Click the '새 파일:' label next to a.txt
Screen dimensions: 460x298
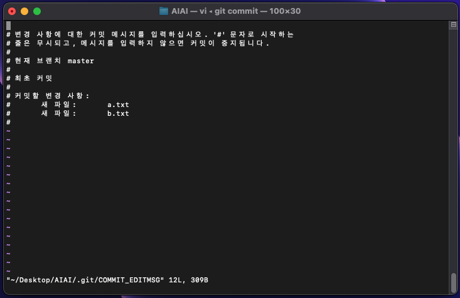pos(58,105)
